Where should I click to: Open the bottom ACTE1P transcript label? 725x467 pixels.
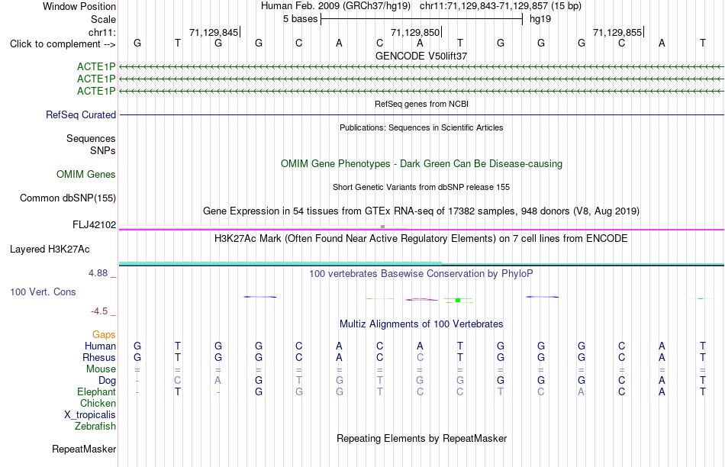point(96,91)
